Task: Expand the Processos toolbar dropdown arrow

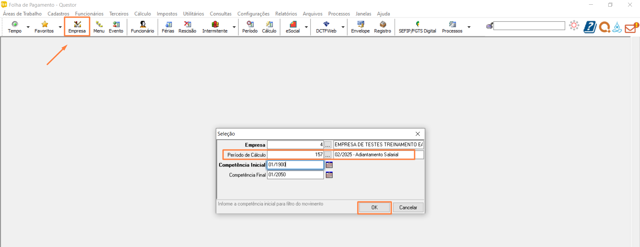Action: (469, 27)
